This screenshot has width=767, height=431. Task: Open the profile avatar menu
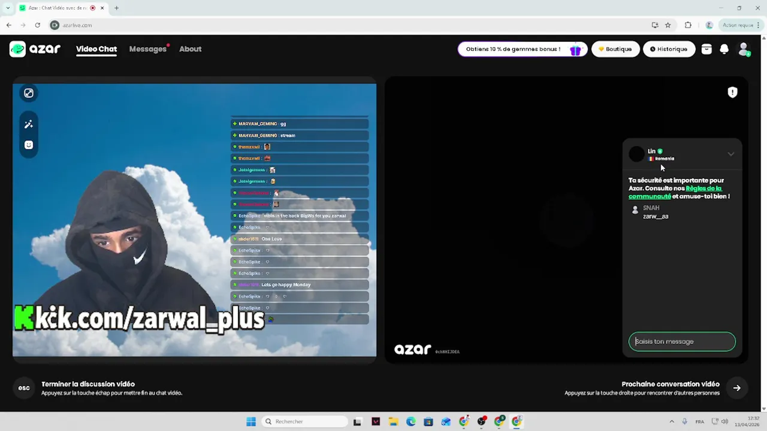744,49
